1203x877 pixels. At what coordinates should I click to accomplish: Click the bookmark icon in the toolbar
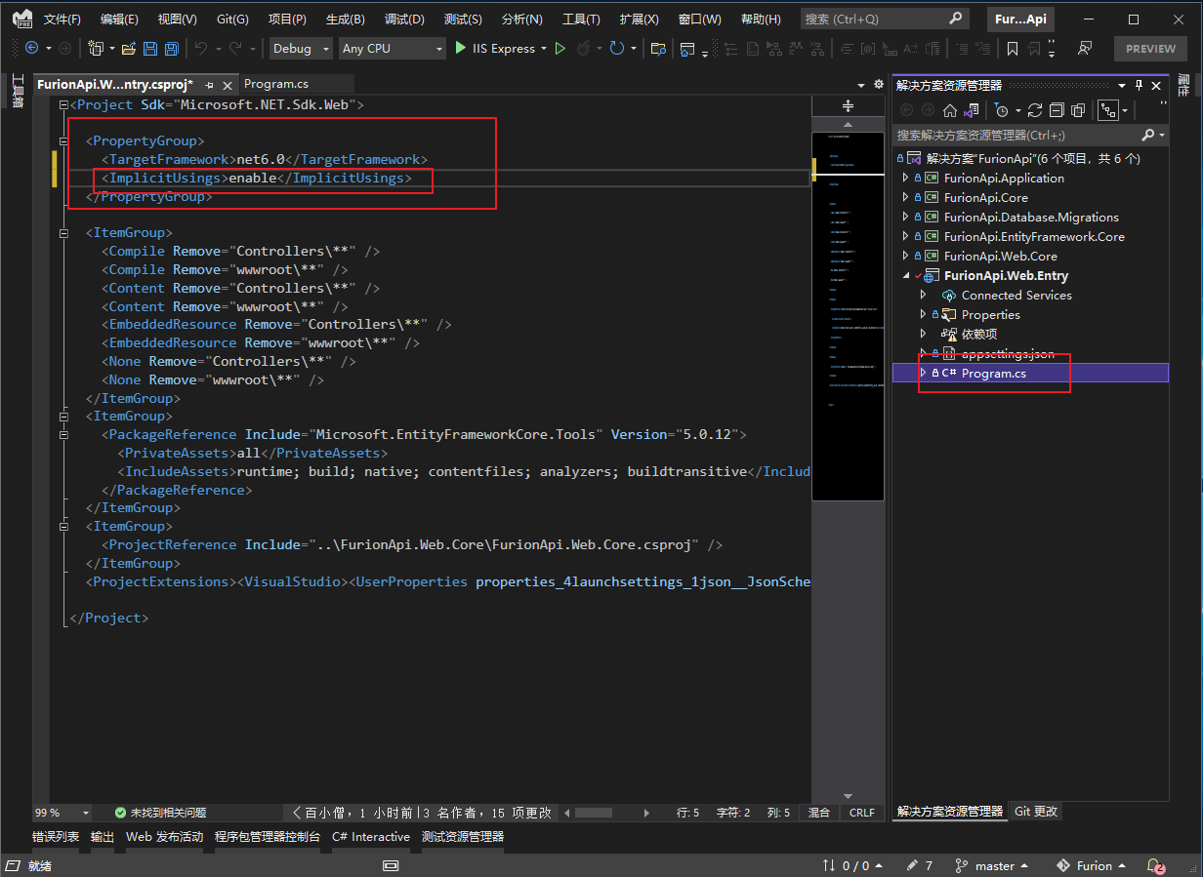coord(1013,49)
